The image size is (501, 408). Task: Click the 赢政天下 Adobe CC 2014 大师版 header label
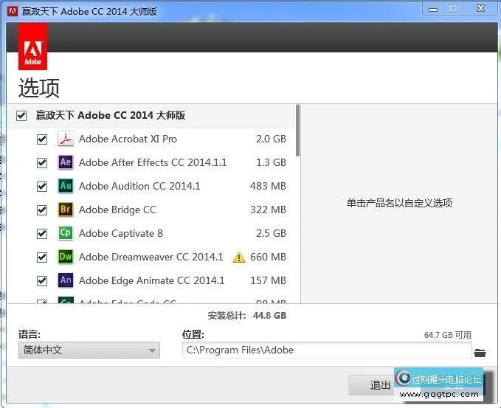point(111,115)
